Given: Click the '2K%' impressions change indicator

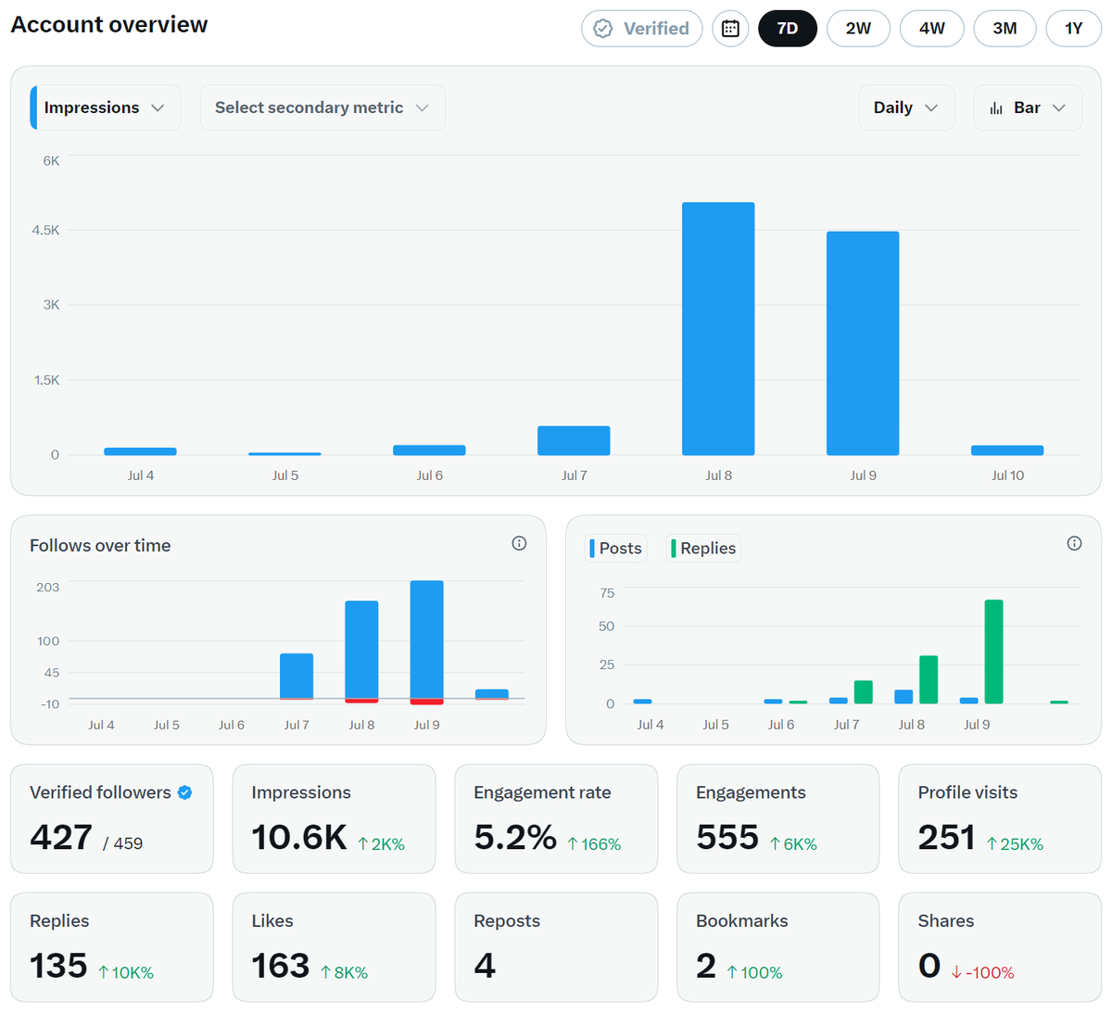Looking at the screenshot, I should [382, 844].
